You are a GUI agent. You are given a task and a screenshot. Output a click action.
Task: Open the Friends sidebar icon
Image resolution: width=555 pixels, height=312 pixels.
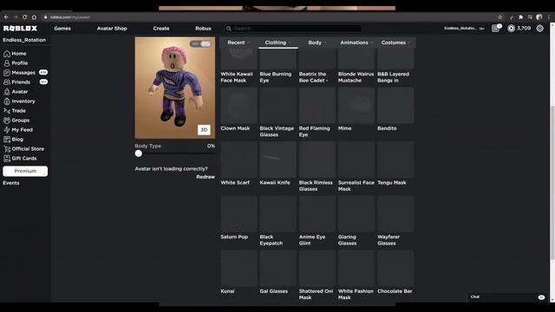(x=7, y=82)
